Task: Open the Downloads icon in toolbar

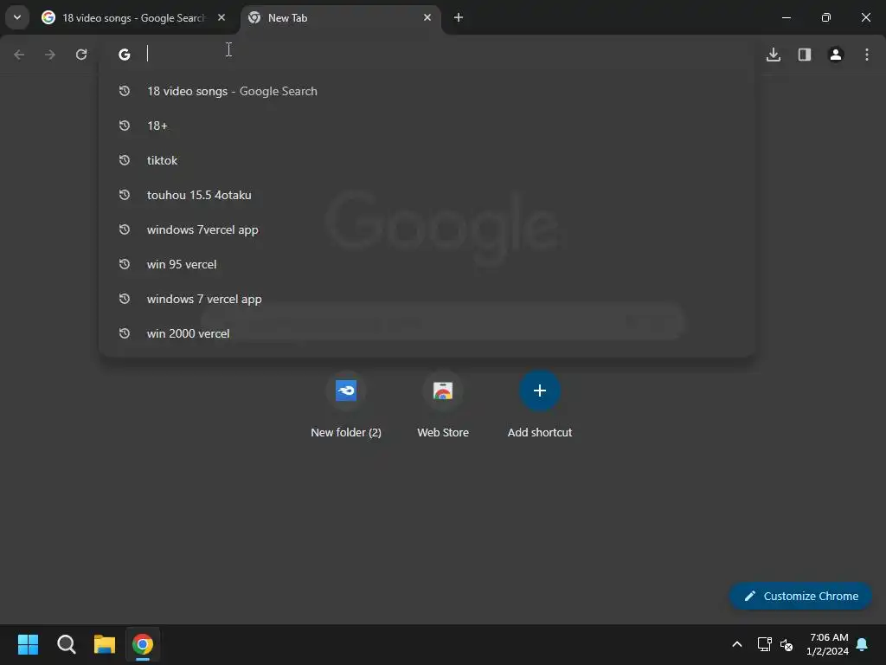Action: point(774,55)
